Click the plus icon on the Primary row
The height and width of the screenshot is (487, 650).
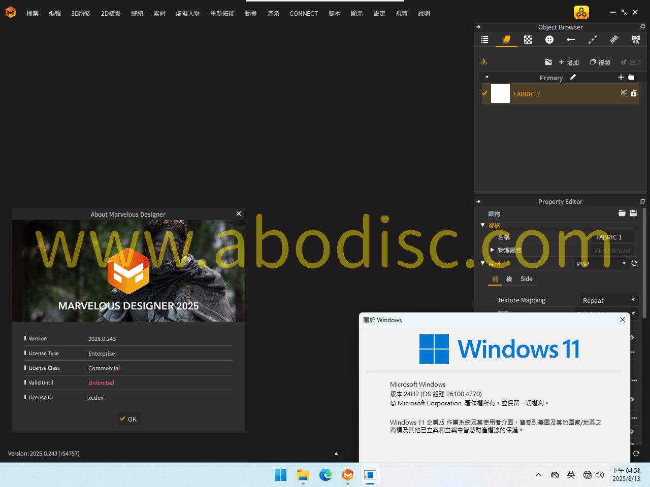coord(621,77)
